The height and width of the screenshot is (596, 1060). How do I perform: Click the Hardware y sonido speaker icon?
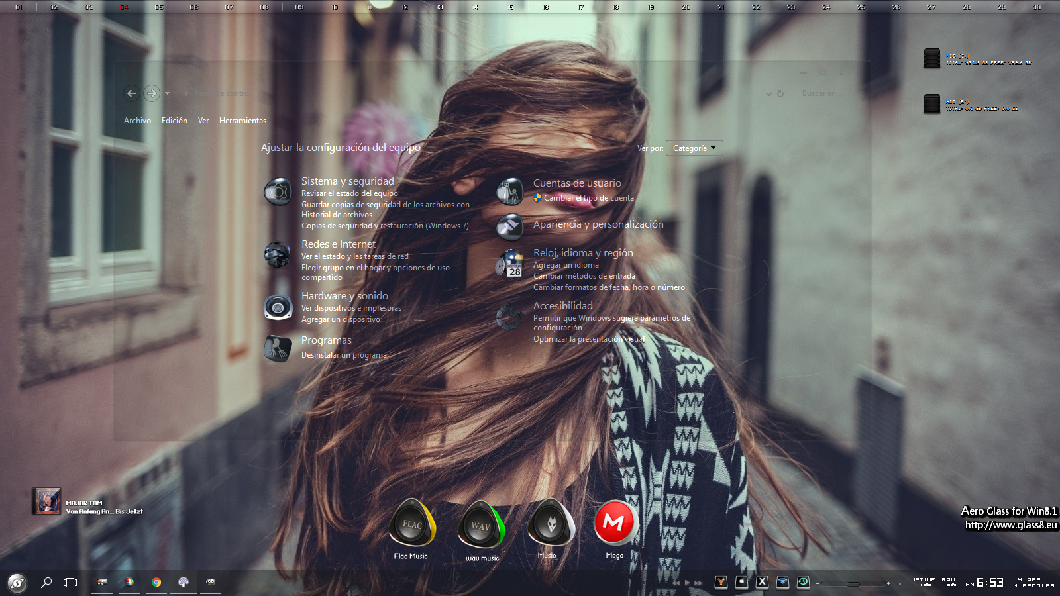(x=278, y=307)
